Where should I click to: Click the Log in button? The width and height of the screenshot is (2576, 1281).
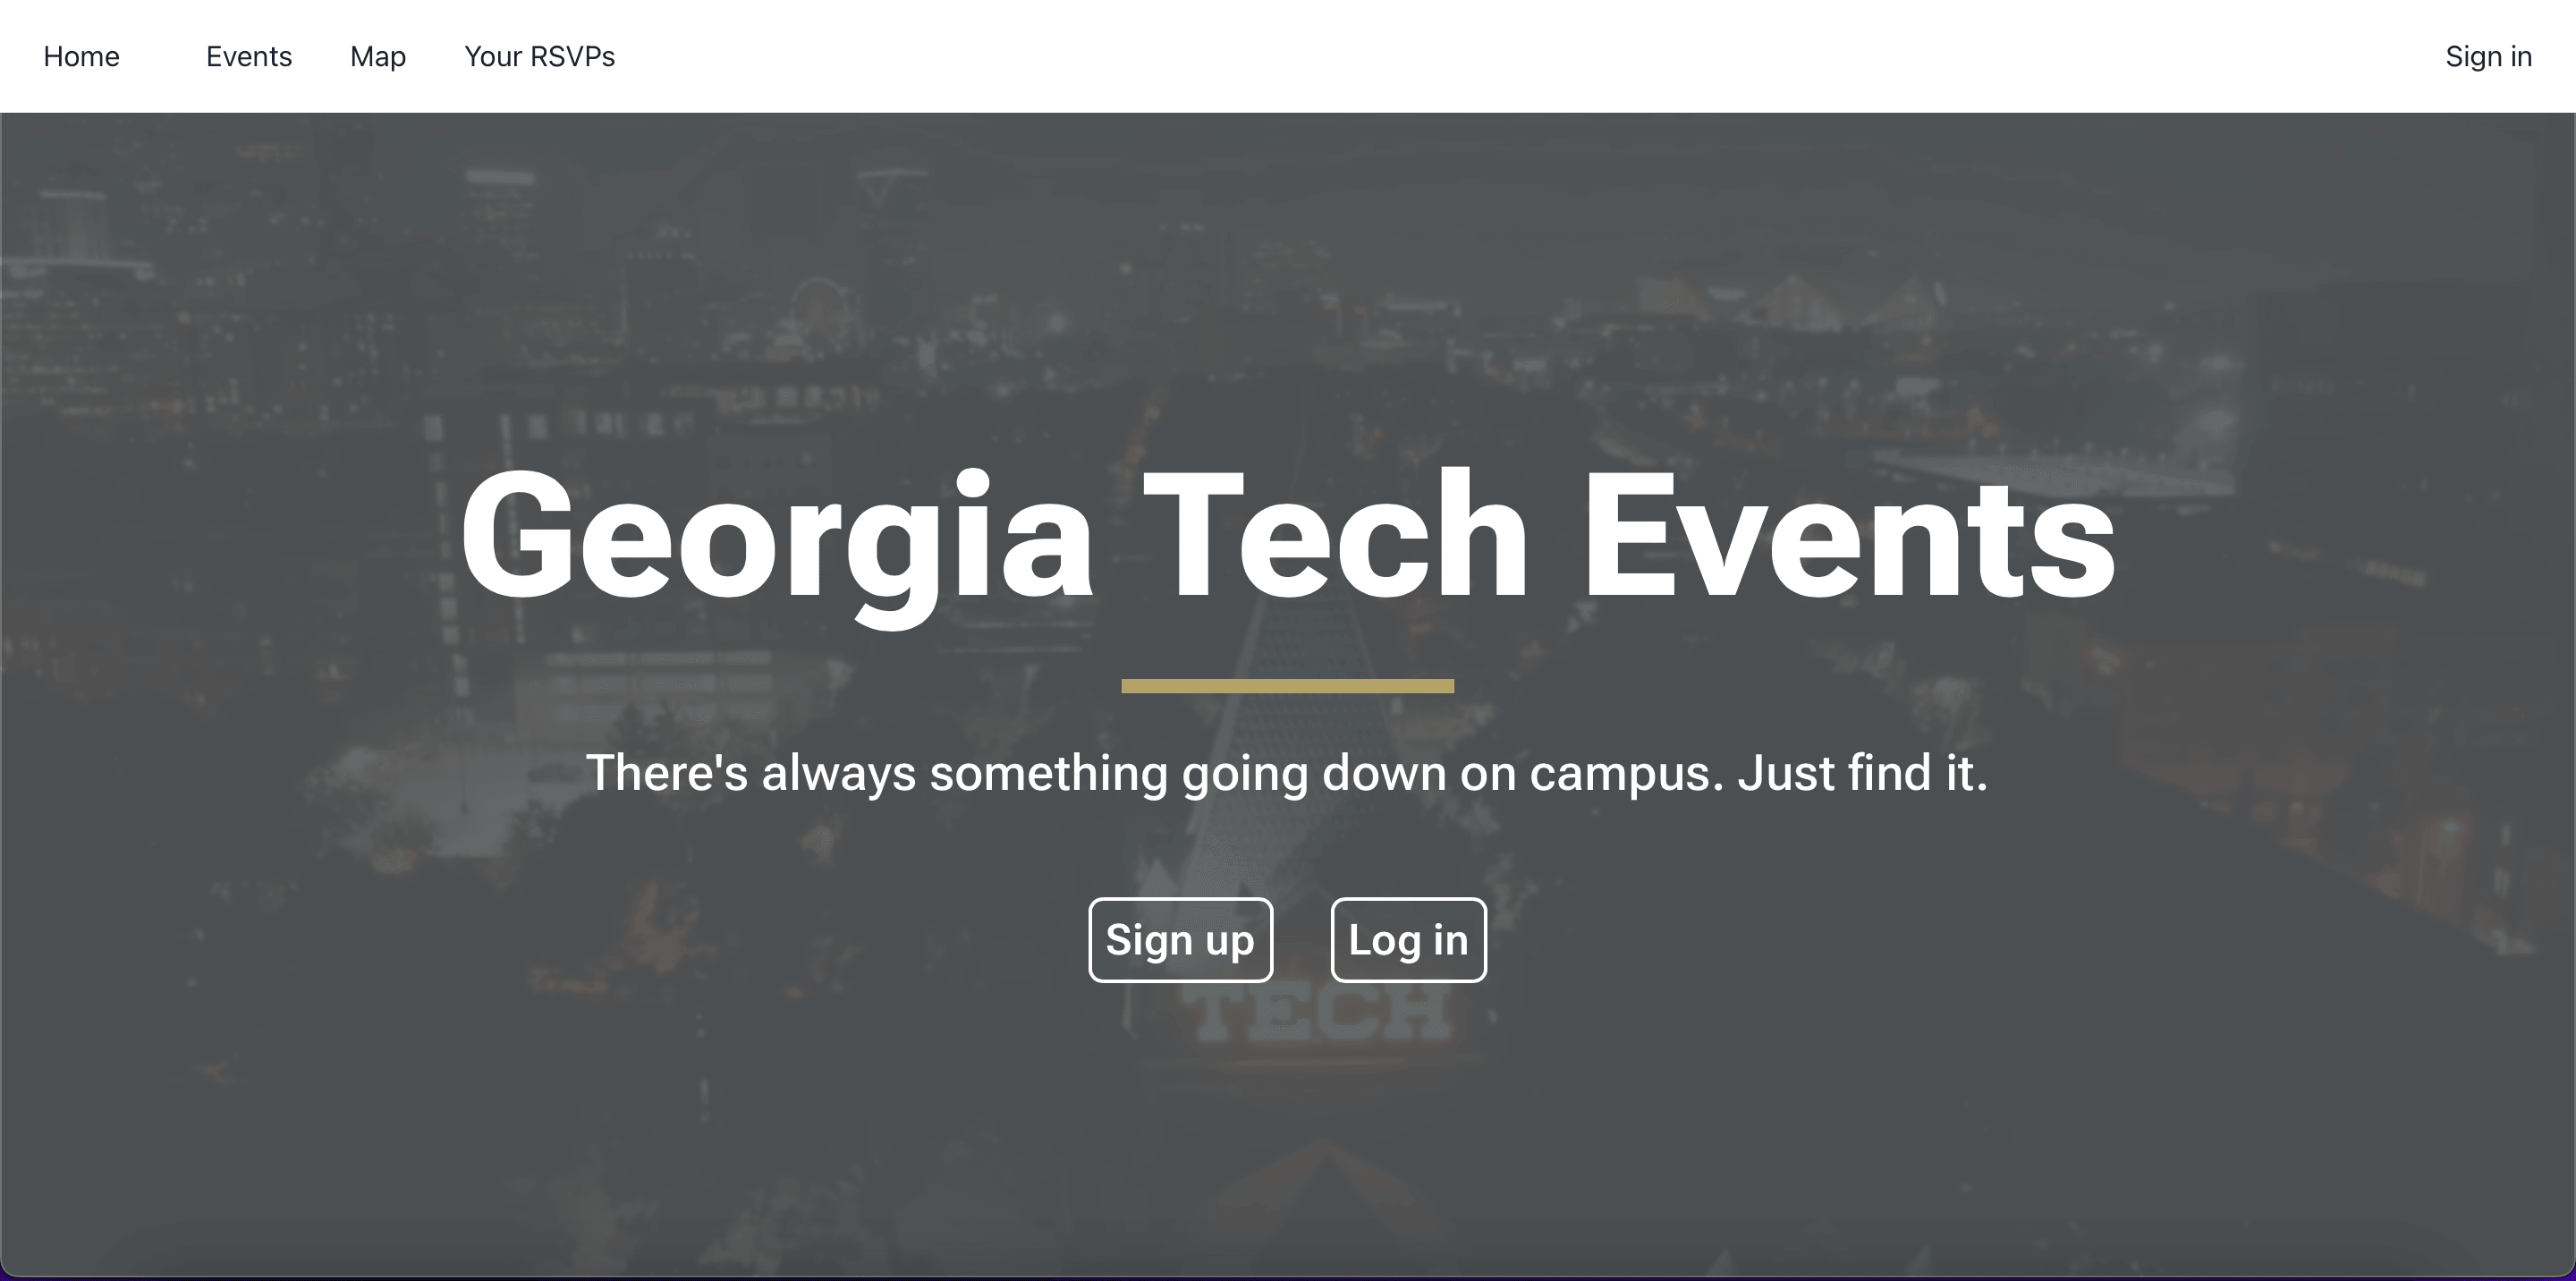tap(1408, 940)
